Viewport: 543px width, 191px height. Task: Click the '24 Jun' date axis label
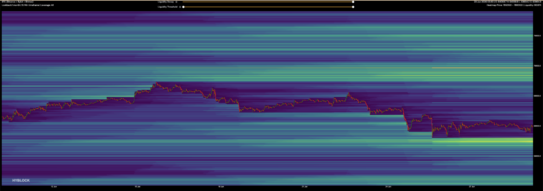388,187
